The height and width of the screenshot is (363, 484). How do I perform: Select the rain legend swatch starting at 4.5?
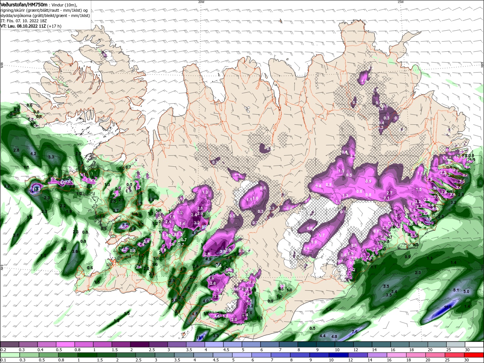[223, 355]
